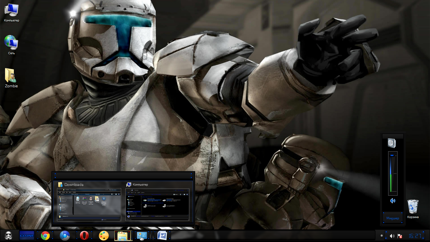
Task: Launch the blue Chromium browser icon
Action: pos(65,235)
